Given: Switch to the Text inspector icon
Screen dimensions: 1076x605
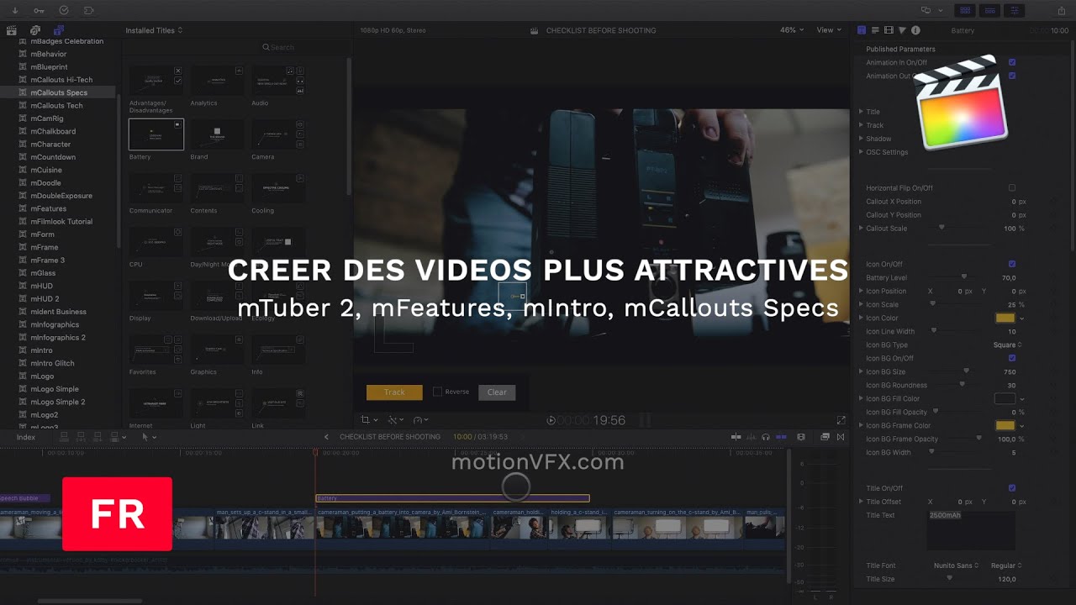Looking at the screenshot, I should tap(875, 30).
